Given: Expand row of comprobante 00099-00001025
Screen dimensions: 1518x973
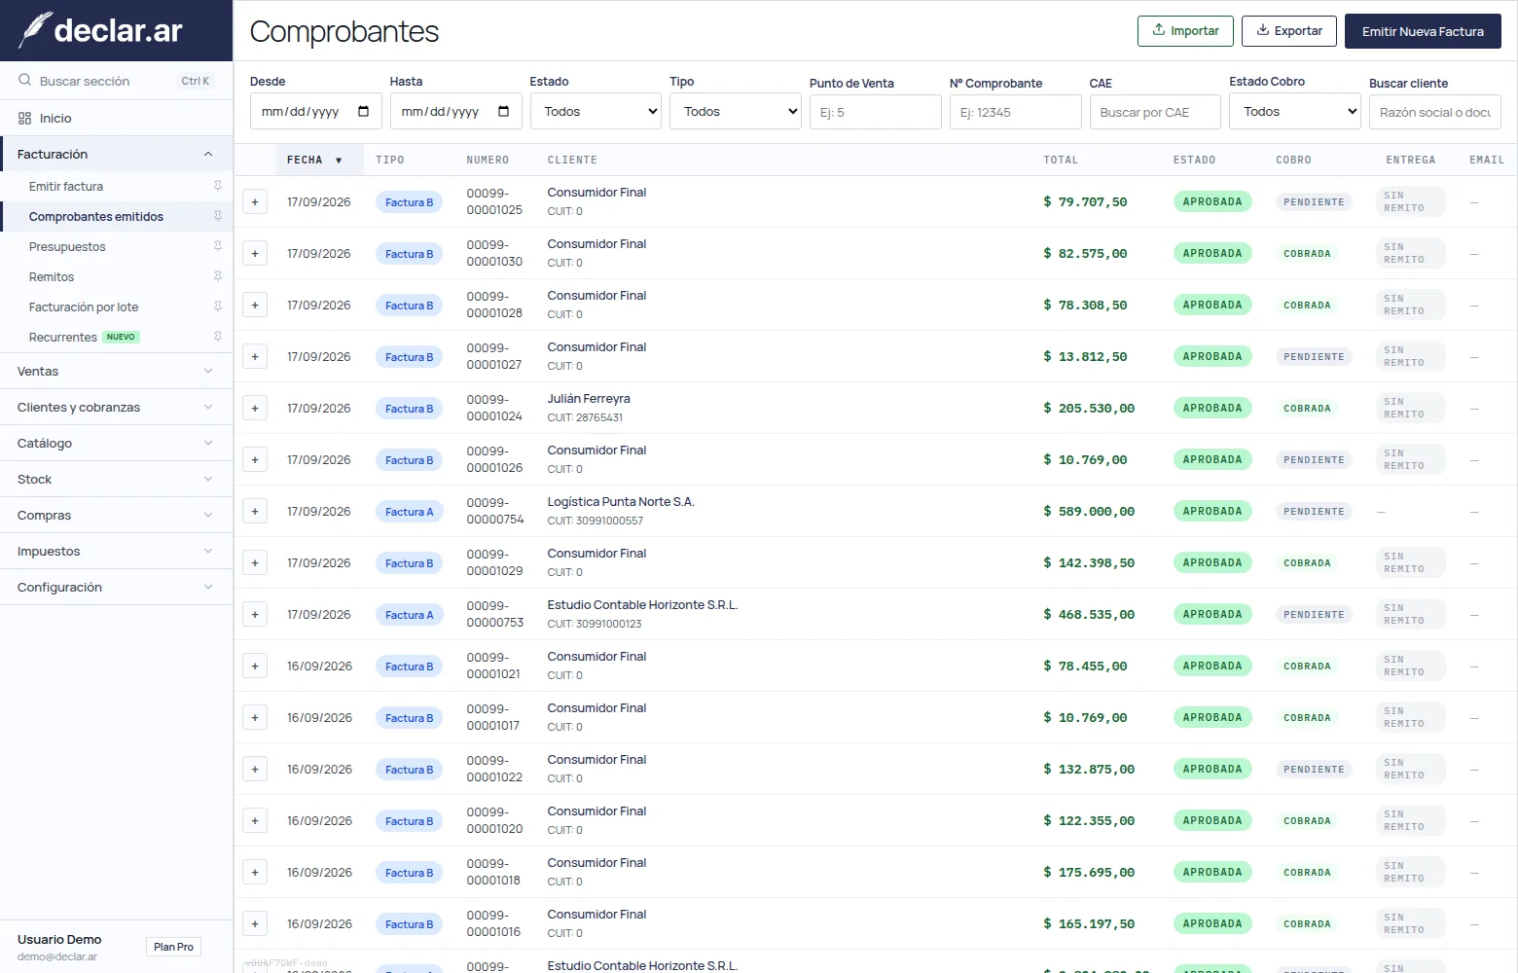Looking at the screenshot, I should (x=255, y=202).
